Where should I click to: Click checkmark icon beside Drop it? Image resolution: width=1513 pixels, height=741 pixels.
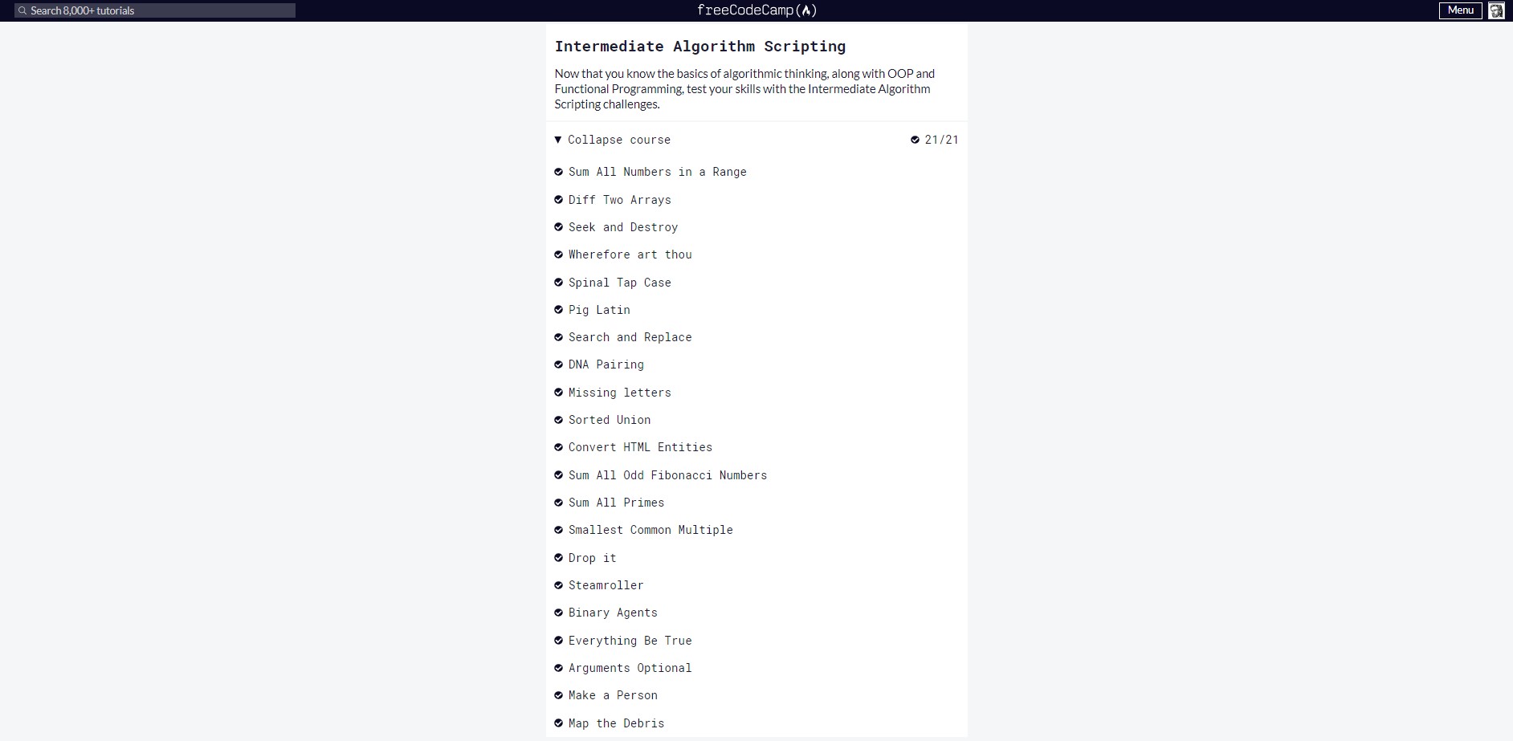[x=558, y=558]
